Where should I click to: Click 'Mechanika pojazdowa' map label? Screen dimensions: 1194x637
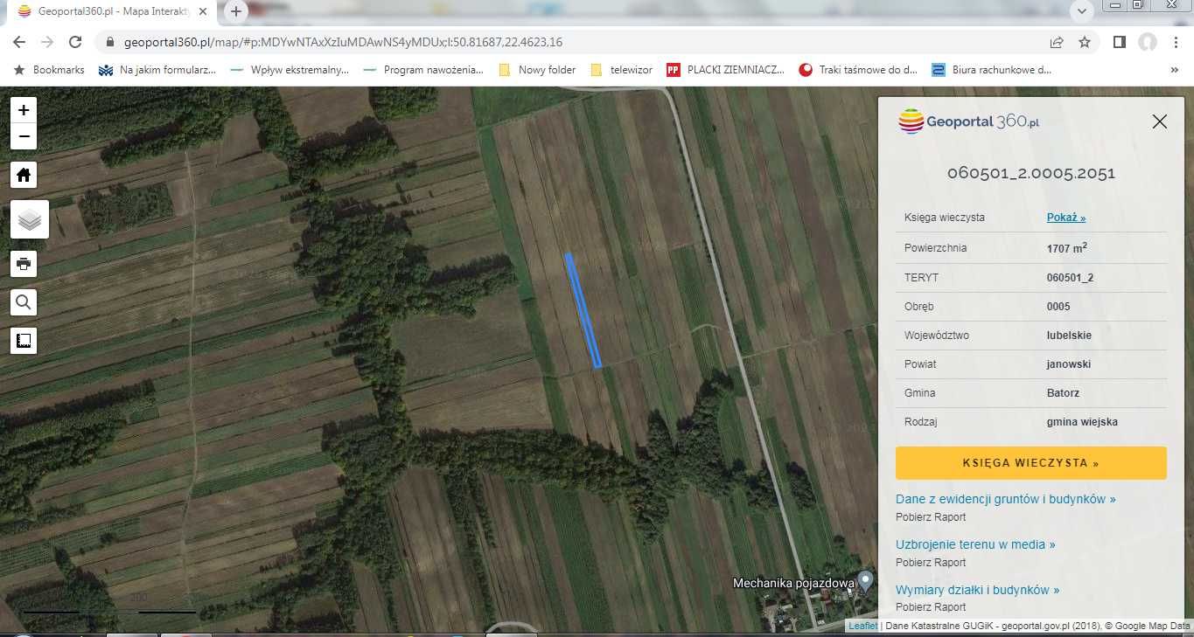pos(793,582)
